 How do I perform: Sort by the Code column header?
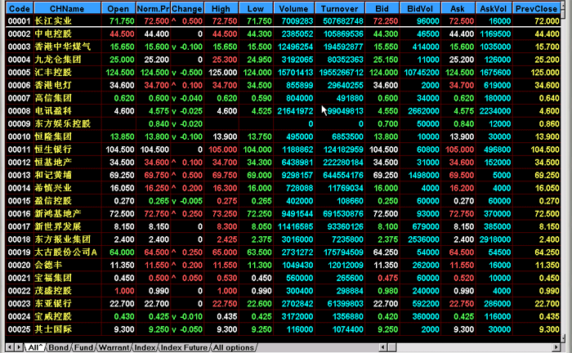[20, 8]
